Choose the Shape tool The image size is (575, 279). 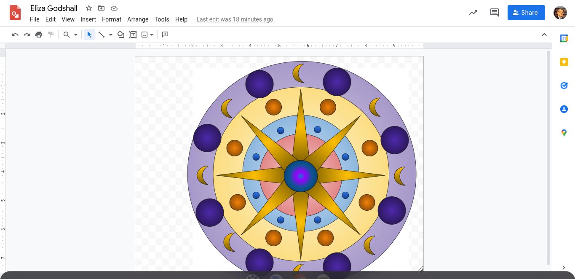click(121, 35)
